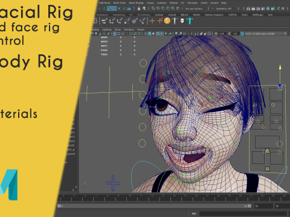Open the Lighting panel menu

click(106, 30)
